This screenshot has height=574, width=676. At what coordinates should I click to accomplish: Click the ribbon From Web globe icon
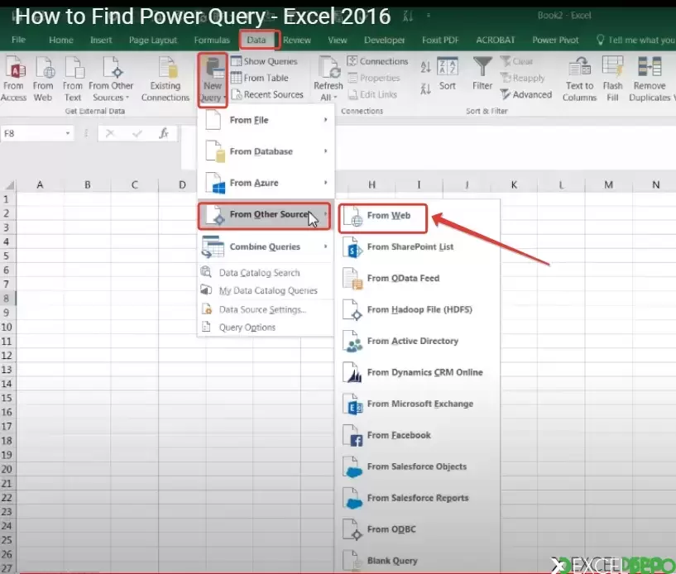point(44,67)
